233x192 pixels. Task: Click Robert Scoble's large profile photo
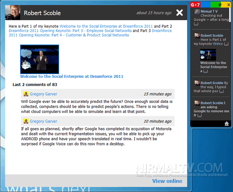click(13, 13)
